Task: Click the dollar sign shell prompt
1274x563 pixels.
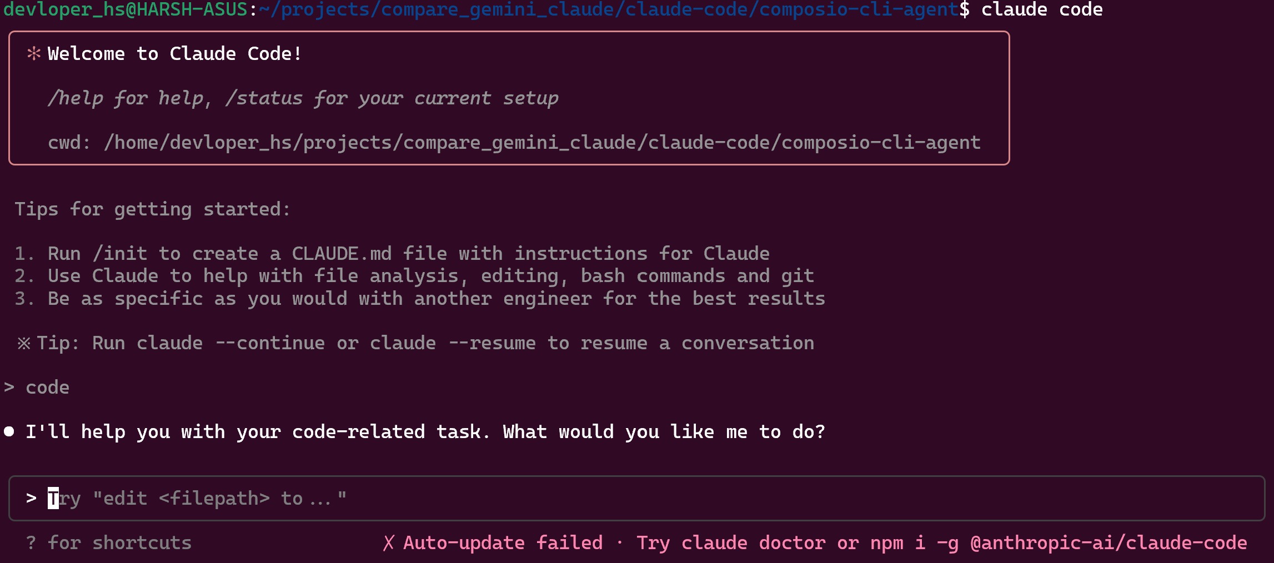Action: [965, 9]
